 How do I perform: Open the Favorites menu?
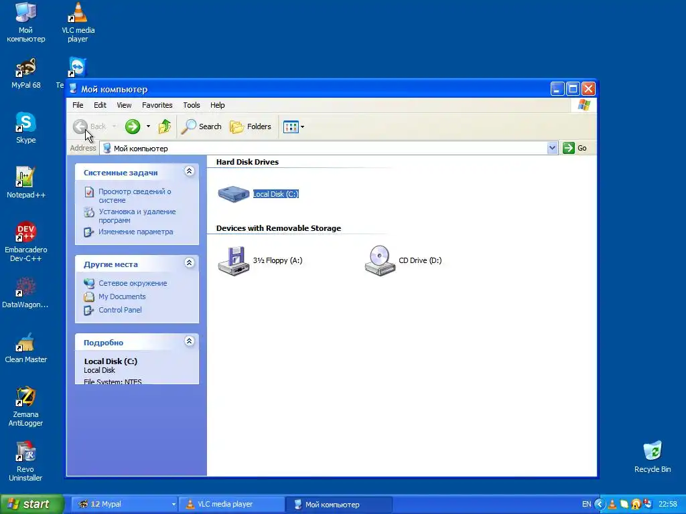tap(157, 105)
